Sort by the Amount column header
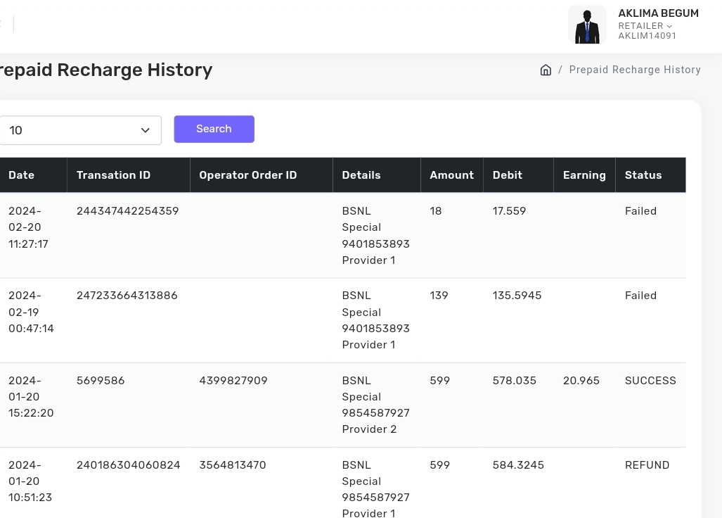 pos(451,175)
